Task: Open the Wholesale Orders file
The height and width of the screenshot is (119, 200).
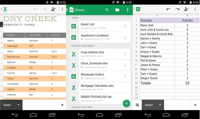Action: pyautogui.click(x=99, y=76)
